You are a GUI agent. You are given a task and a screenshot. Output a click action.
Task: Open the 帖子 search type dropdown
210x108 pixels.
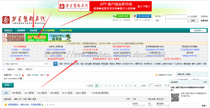tap(48, 64)
